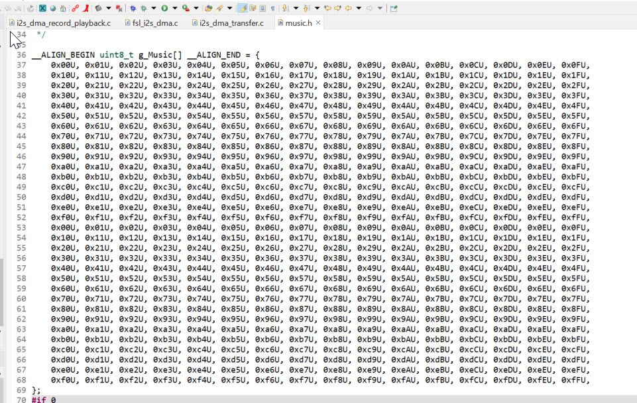Open the Search icon dropdown arrow
This screenshot has height=403, width=637.
[x=229, y=8]
